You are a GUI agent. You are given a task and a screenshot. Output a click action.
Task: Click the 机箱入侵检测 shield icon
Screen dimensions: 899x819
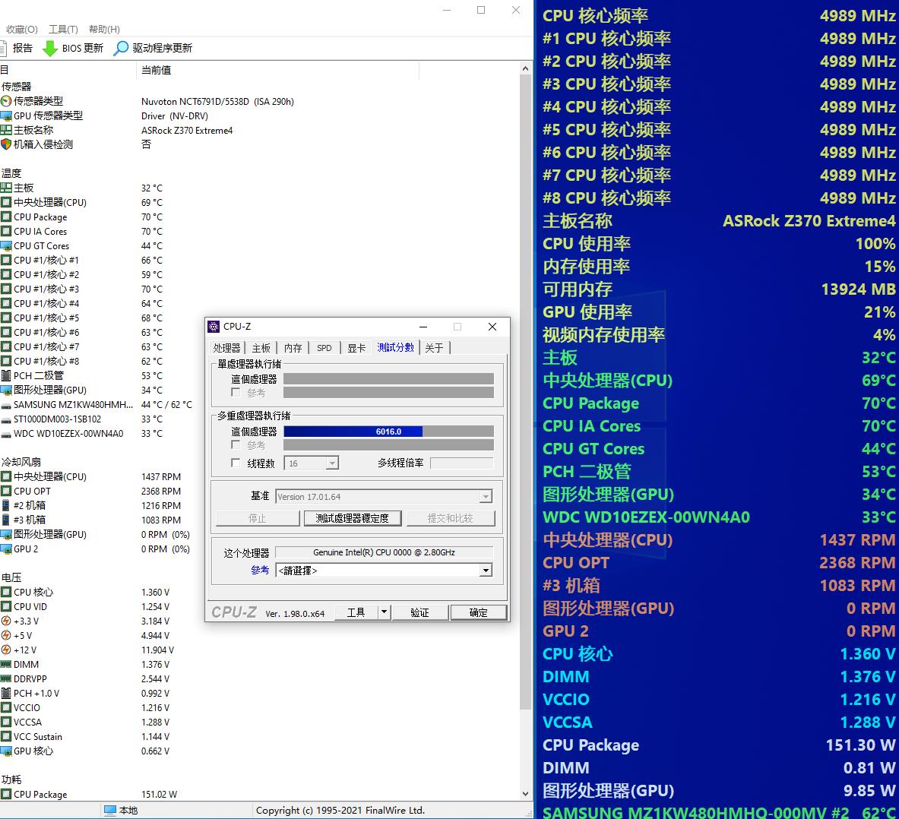[x=7, y=144]
